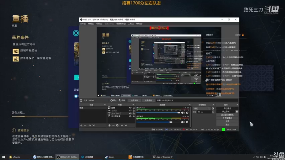This screenshot has height=160, width=285.
Task: Open 麦克风/Aux audio settings gear
Action: tap(187, 113)
